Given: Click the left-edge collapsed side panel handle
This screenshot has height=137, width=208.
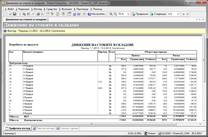Looking at the screenshot, I should point(2,75).
